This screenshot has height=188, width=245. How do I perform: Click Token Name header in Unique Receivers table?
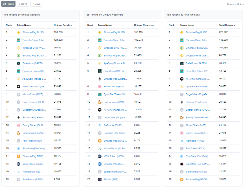(x=105, y=25)
